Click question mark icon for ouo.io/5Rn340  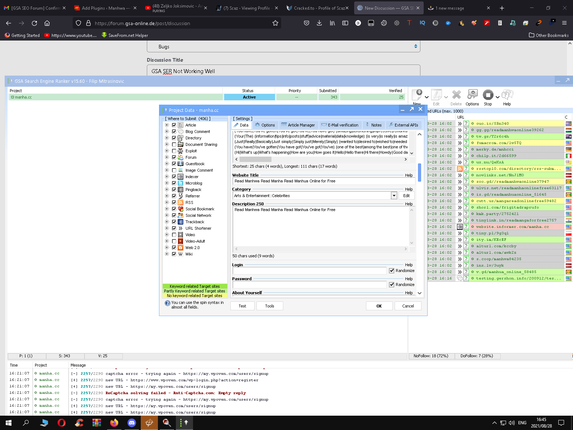466,124
